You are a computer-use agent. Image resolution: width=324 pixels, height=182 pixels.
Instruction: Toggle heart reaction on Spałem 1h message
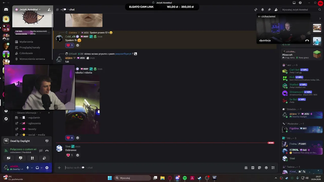[x=69, y=45]
